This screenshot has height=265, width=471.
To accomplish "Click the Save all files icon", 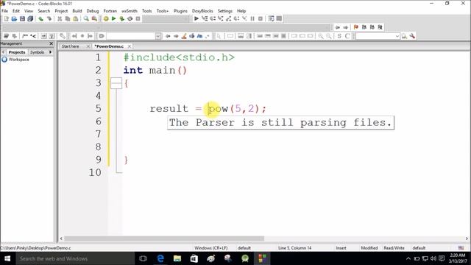I will point(30,18).
